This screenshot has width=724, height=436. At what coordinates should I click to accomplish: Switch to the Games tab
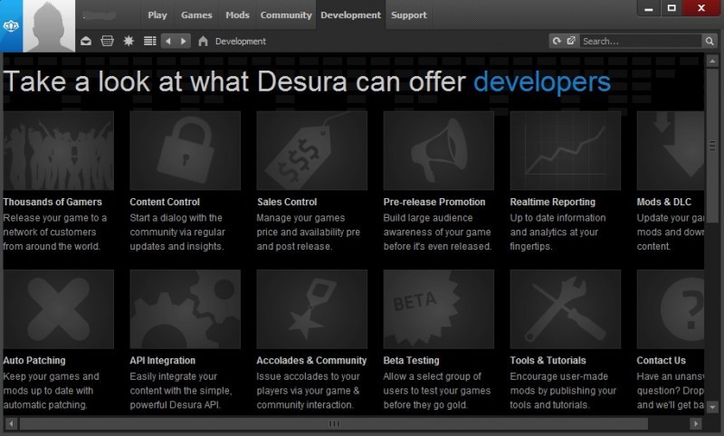tap(196, 14)
